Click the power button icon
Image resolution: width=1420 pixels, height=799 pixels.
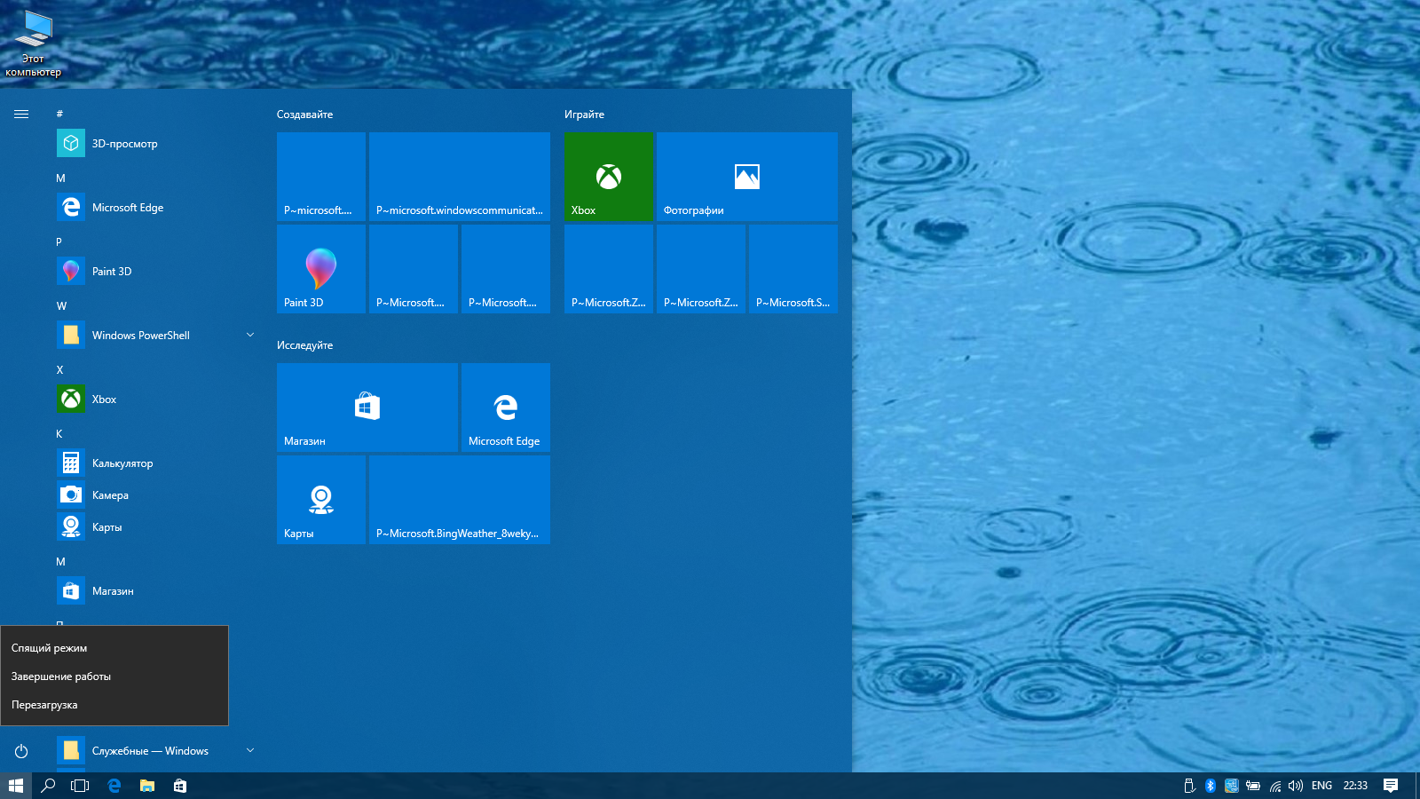click(x=21, y=751)
